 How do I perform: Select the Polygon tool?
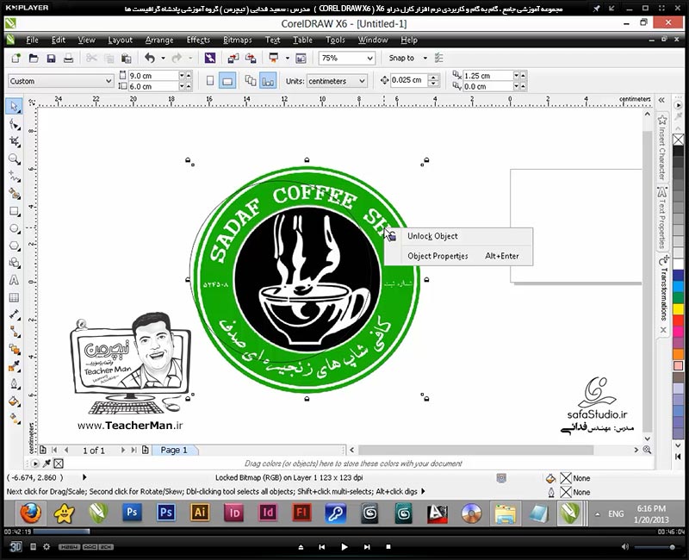tap(15, 246)
